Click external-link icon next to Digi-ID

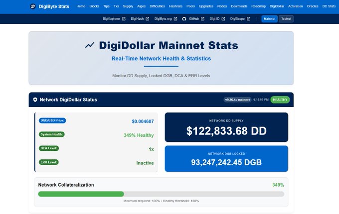(223, 19)
